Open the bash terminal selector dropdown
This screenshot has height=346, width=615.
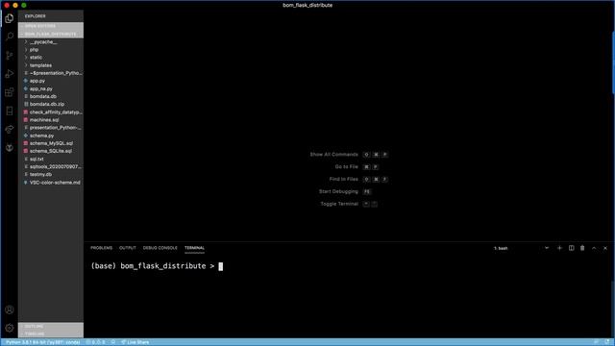click(521, 248)
